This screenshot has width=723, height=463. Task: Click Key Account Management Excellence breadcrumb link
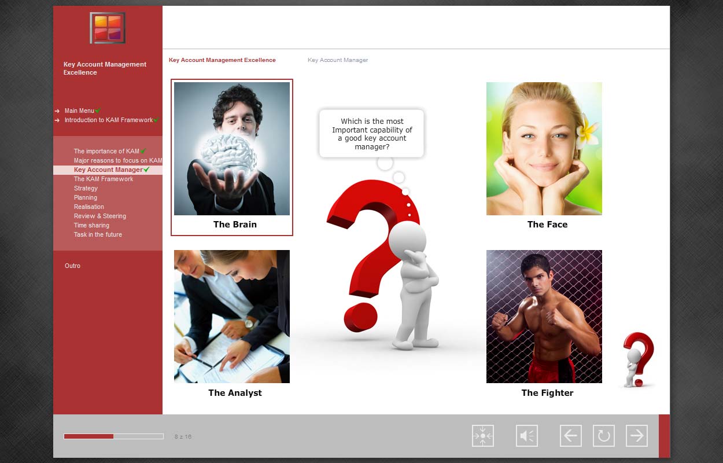click(222, 60)
